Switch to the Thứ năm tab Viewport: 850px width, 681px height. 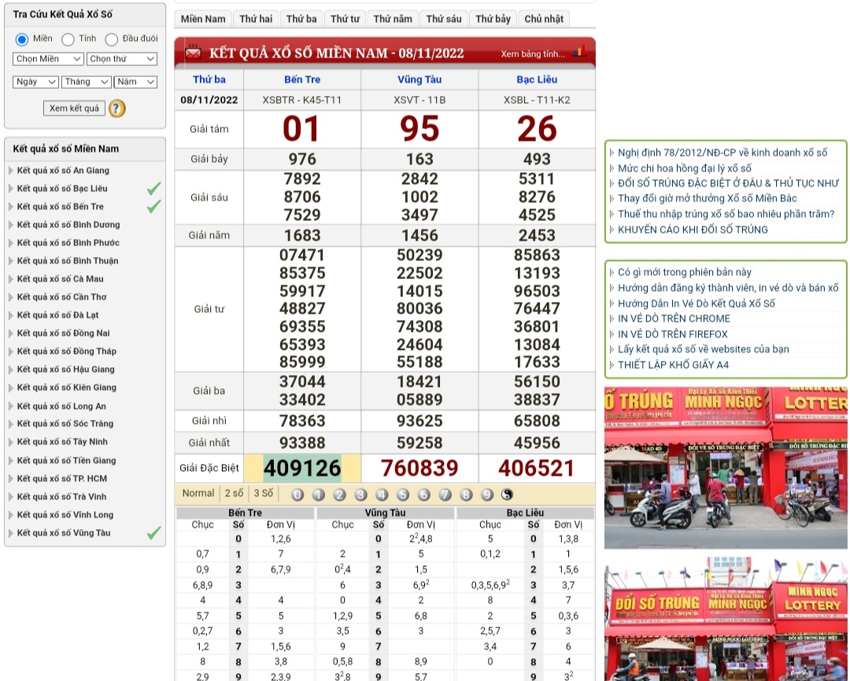(x=392, y=19)
